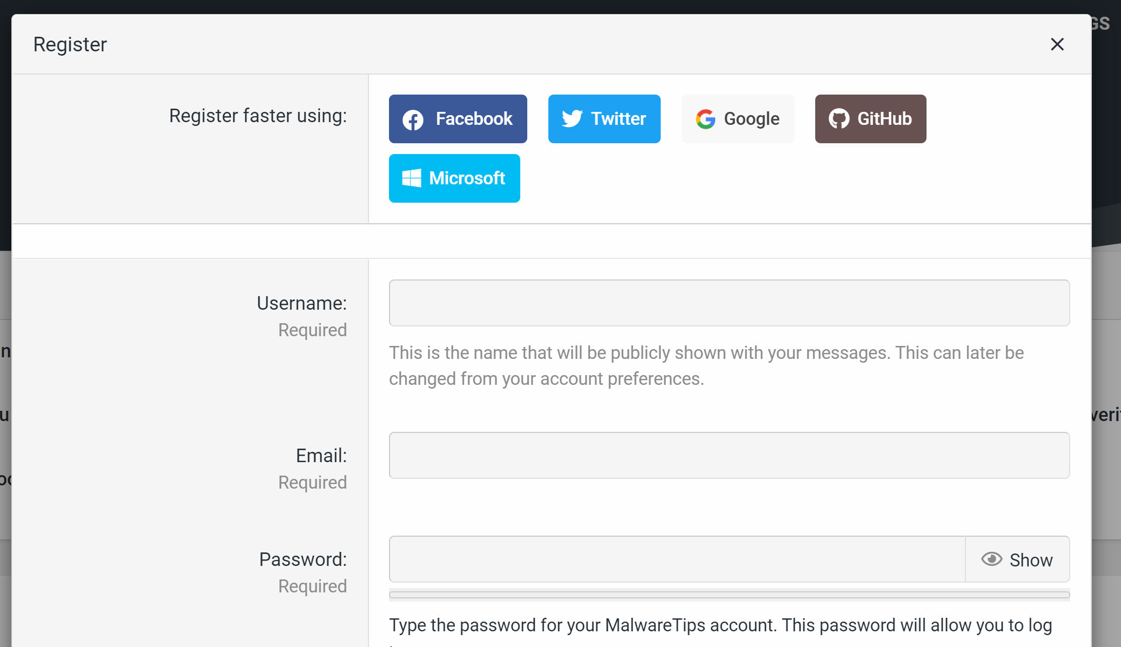Register using the GitHub button

click(870, 119)
